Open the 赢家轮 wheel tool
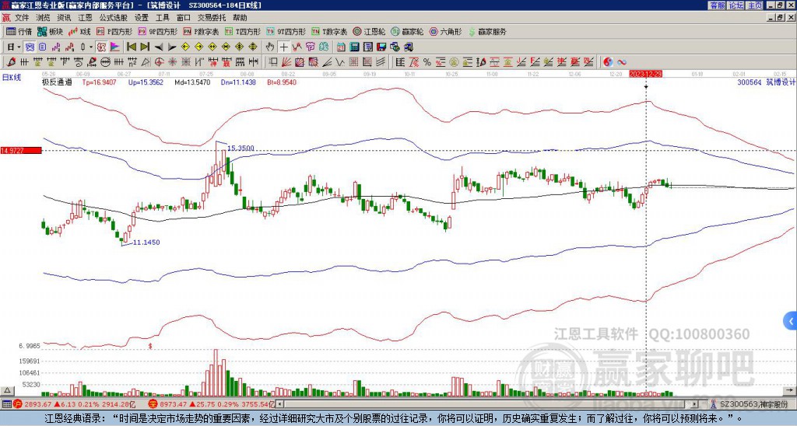 pos(407,31)
